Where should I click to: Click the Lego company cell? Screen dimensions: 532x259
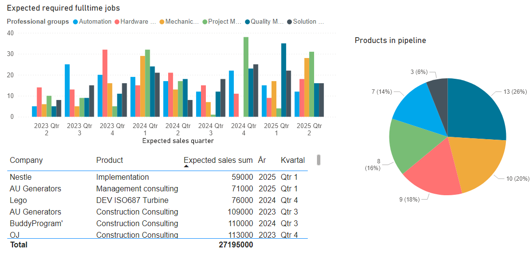tap(18, 200)
